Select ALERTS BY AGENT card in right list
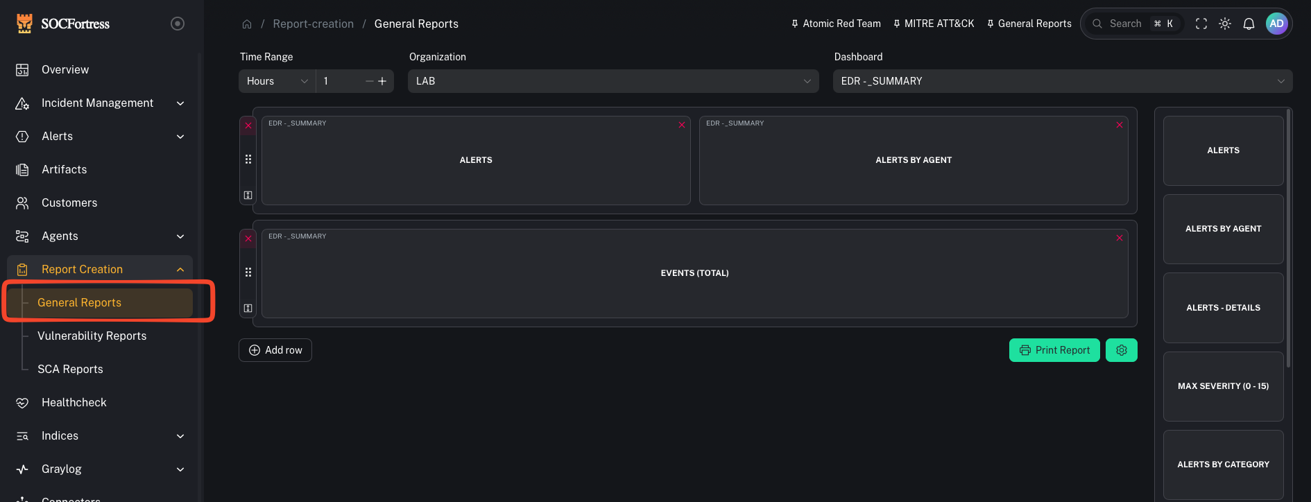 click(x=1224, y=229)
